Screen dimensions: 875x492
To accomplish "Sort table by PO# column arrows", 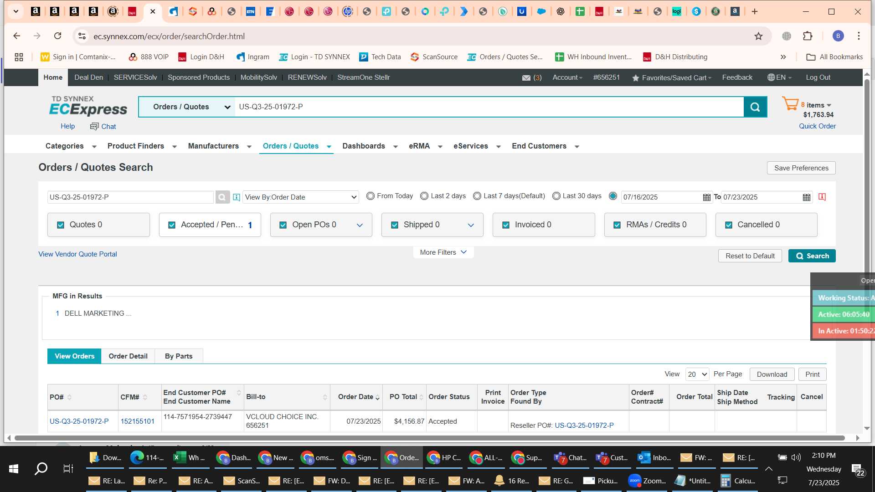I will click(69, 397).
